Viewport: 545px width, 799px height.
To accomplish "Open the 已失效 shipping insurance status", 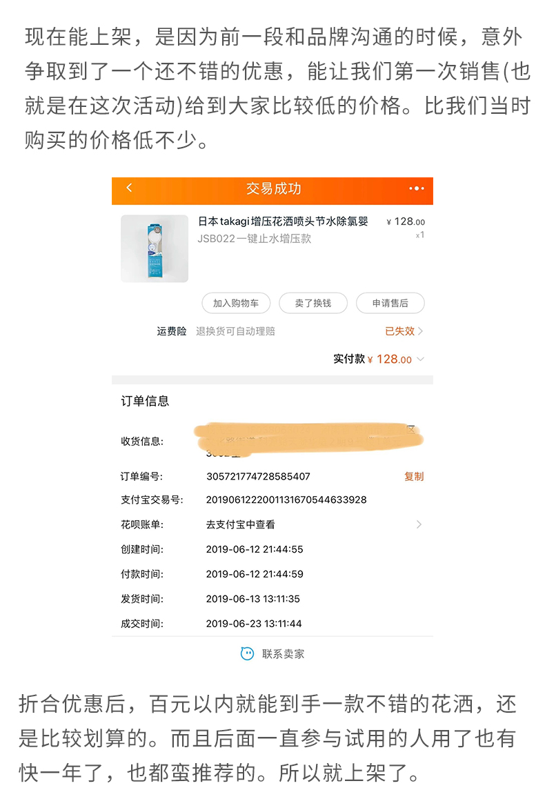I will 404,331.
